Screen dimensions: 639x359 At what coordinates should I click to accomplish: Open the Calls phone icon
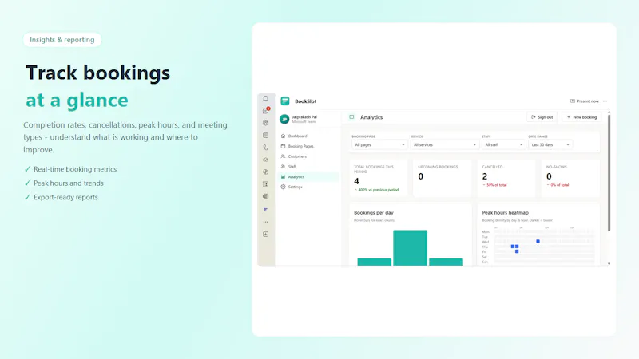[x=266, y=148]
